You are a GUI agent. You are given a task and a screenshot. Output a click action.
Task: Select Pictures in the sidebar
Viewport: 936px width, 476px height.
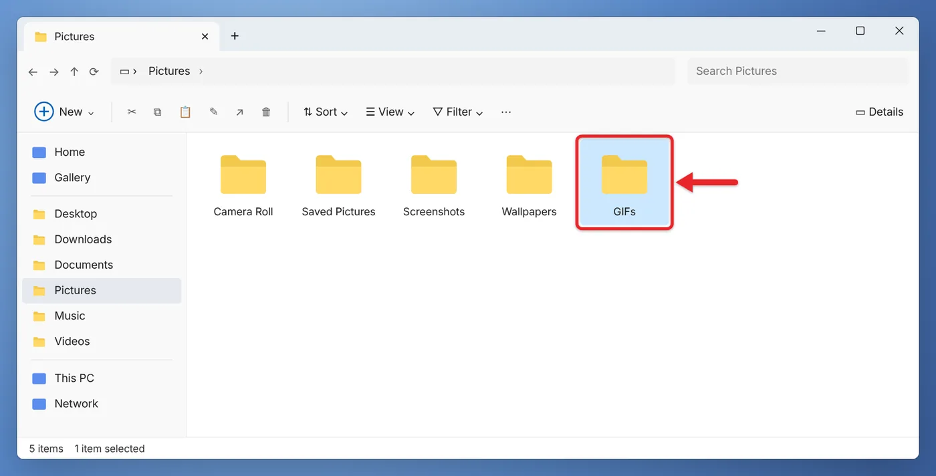tap(102, 290)
